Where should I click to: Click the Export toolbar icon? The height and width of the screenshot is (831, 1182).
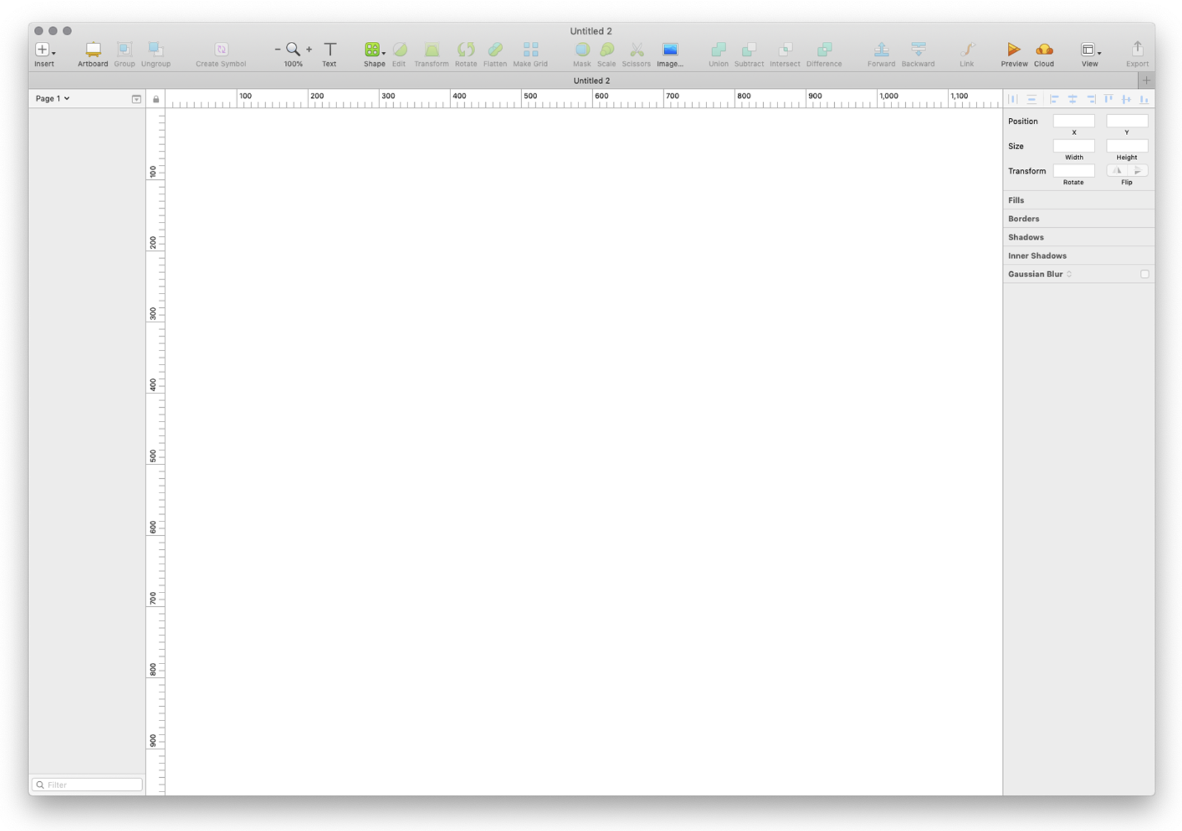(x=1137, y=50)
